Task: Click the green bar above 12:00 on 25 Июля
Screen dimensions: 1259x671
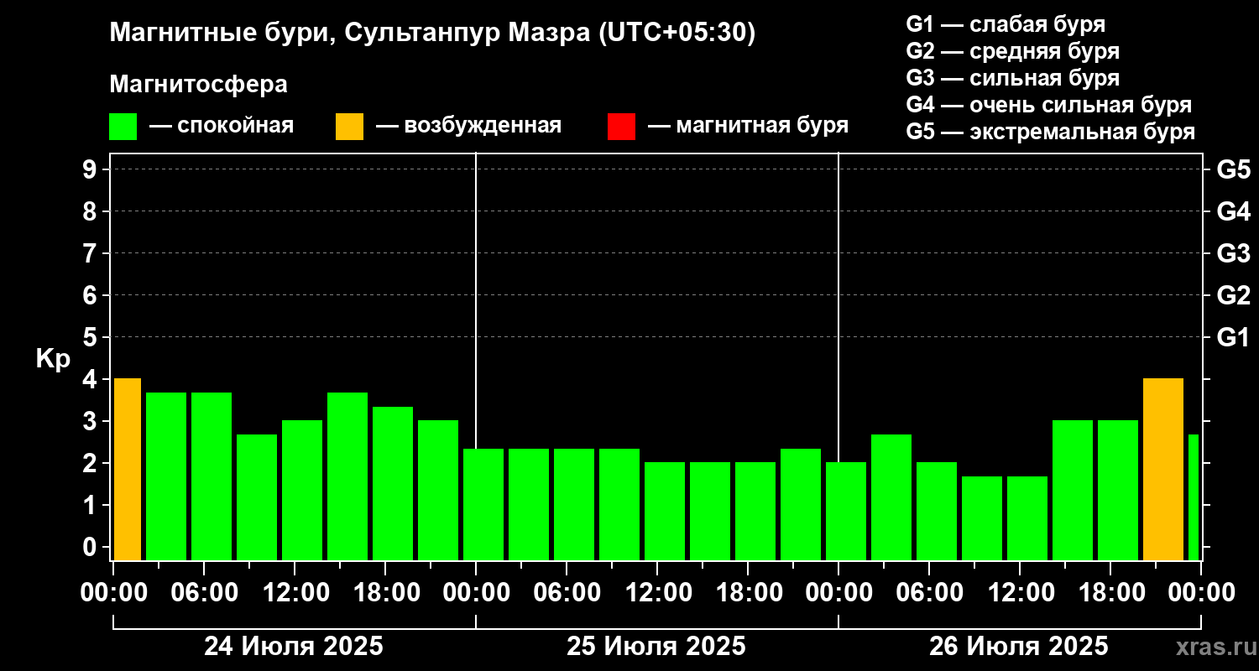Action: coord(665,511)
